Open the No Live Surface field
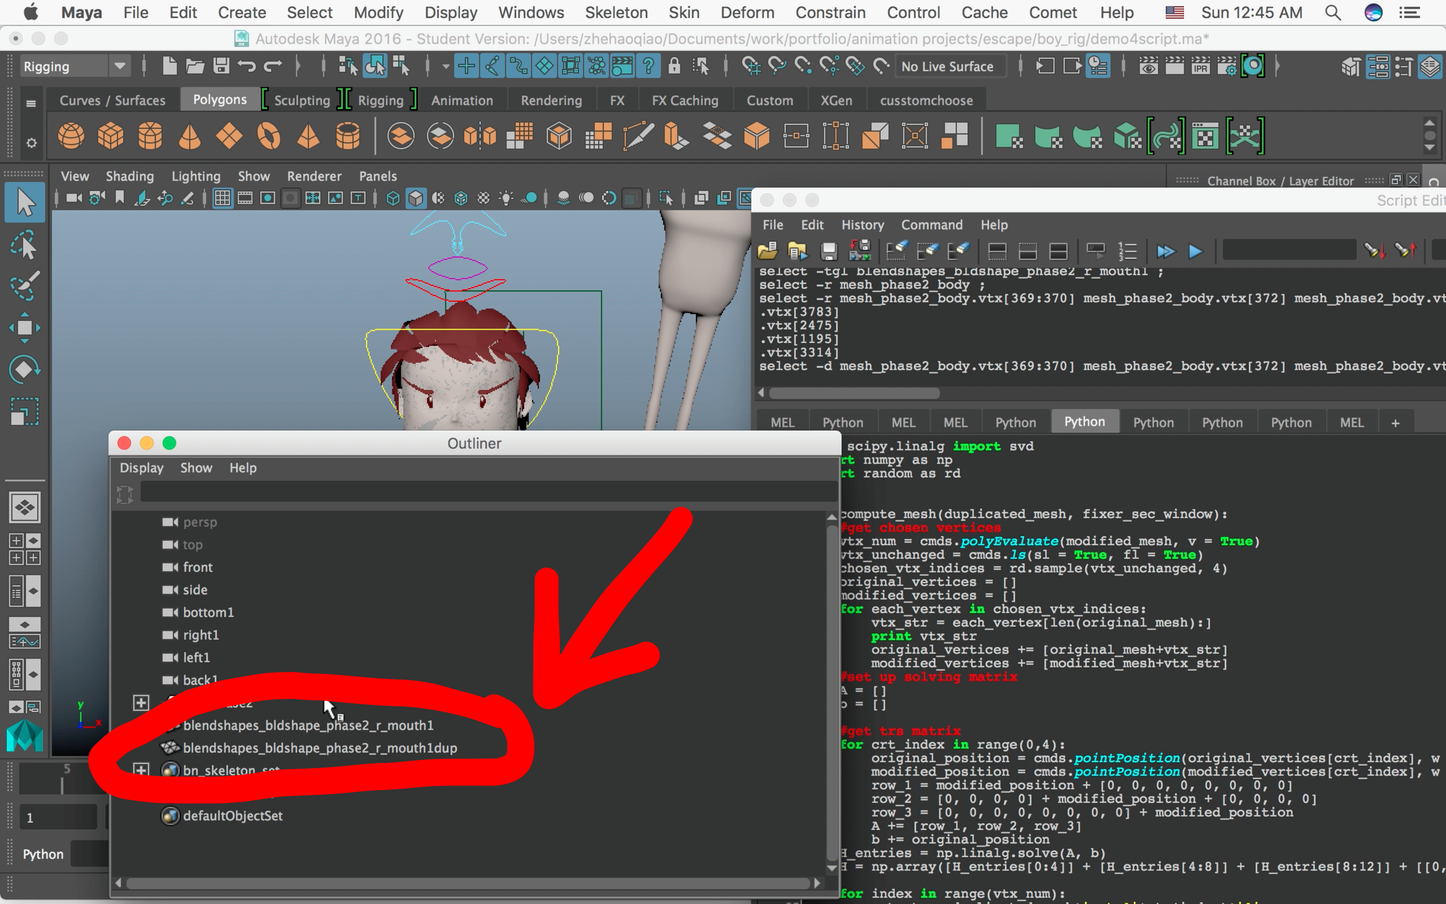1446x904 pixels. [x=950, y=67]
